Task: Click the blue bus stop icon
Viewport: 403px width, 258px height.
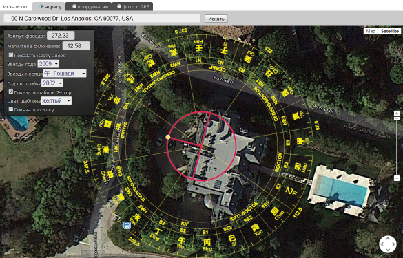Action: 127,225
